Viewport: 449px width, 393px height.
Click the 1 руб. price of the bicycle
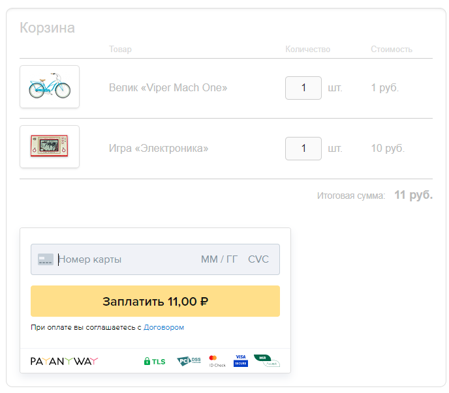(384, 88)
